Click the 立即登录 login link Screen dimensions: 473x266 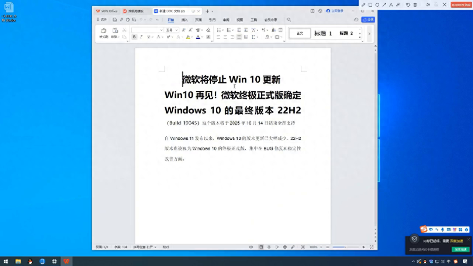point(335,11)
